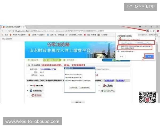160x128 pixels.
Task: Click the order arrow before the red notice
Action: (x=29, y=65)
